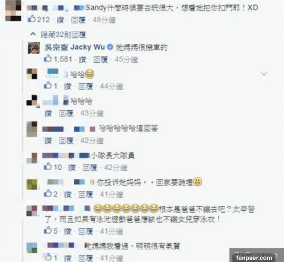Image resolution: width=284 pixels, height=262 pixels.
Task: Like the top Sandy comment via 讚
Action: pyautogui.click(x=60, y=20)
